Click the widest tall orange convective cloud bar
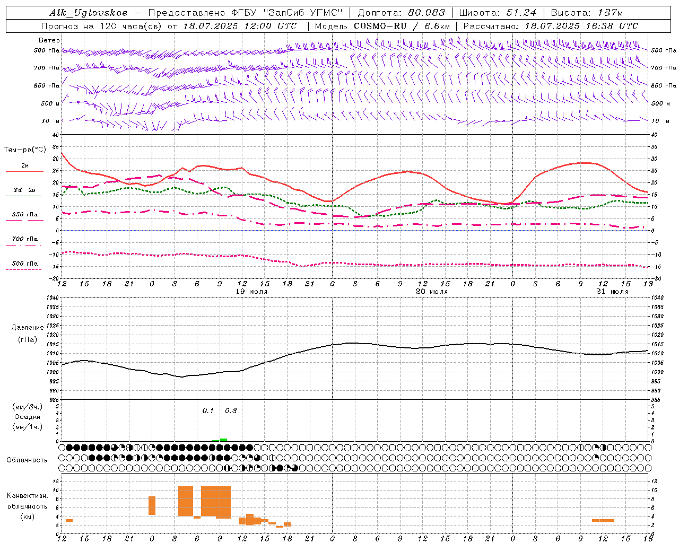Screen dimensions: 679x543 (x=216, y=501)
